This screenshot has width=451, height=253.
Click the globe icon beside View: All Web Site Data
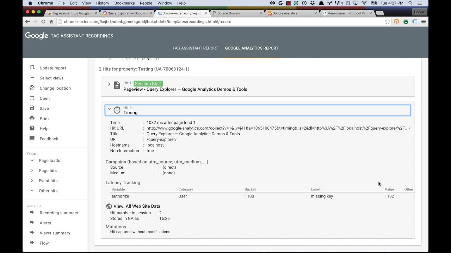click(x=109, y=206)
